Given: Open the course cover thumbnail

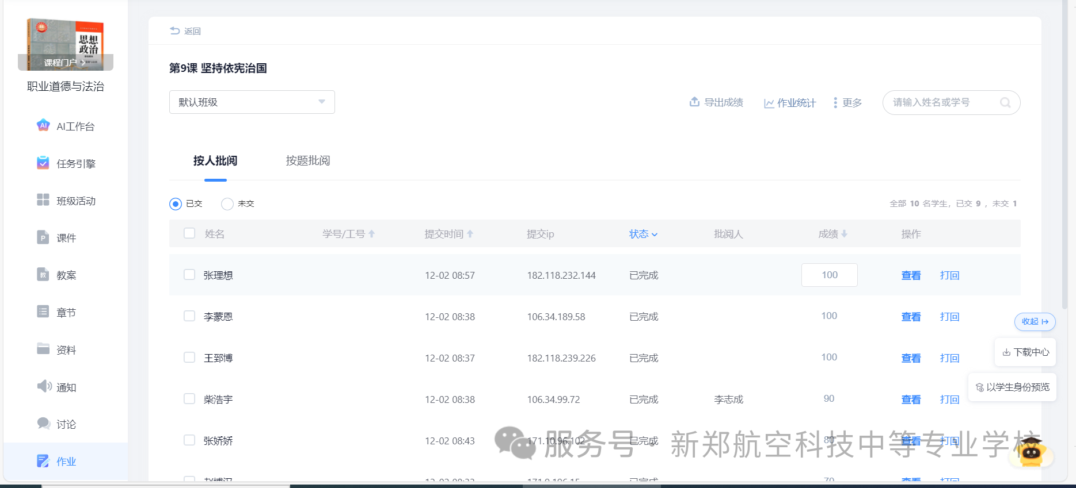Looking at the screenshot, I should tap(65, 44).
